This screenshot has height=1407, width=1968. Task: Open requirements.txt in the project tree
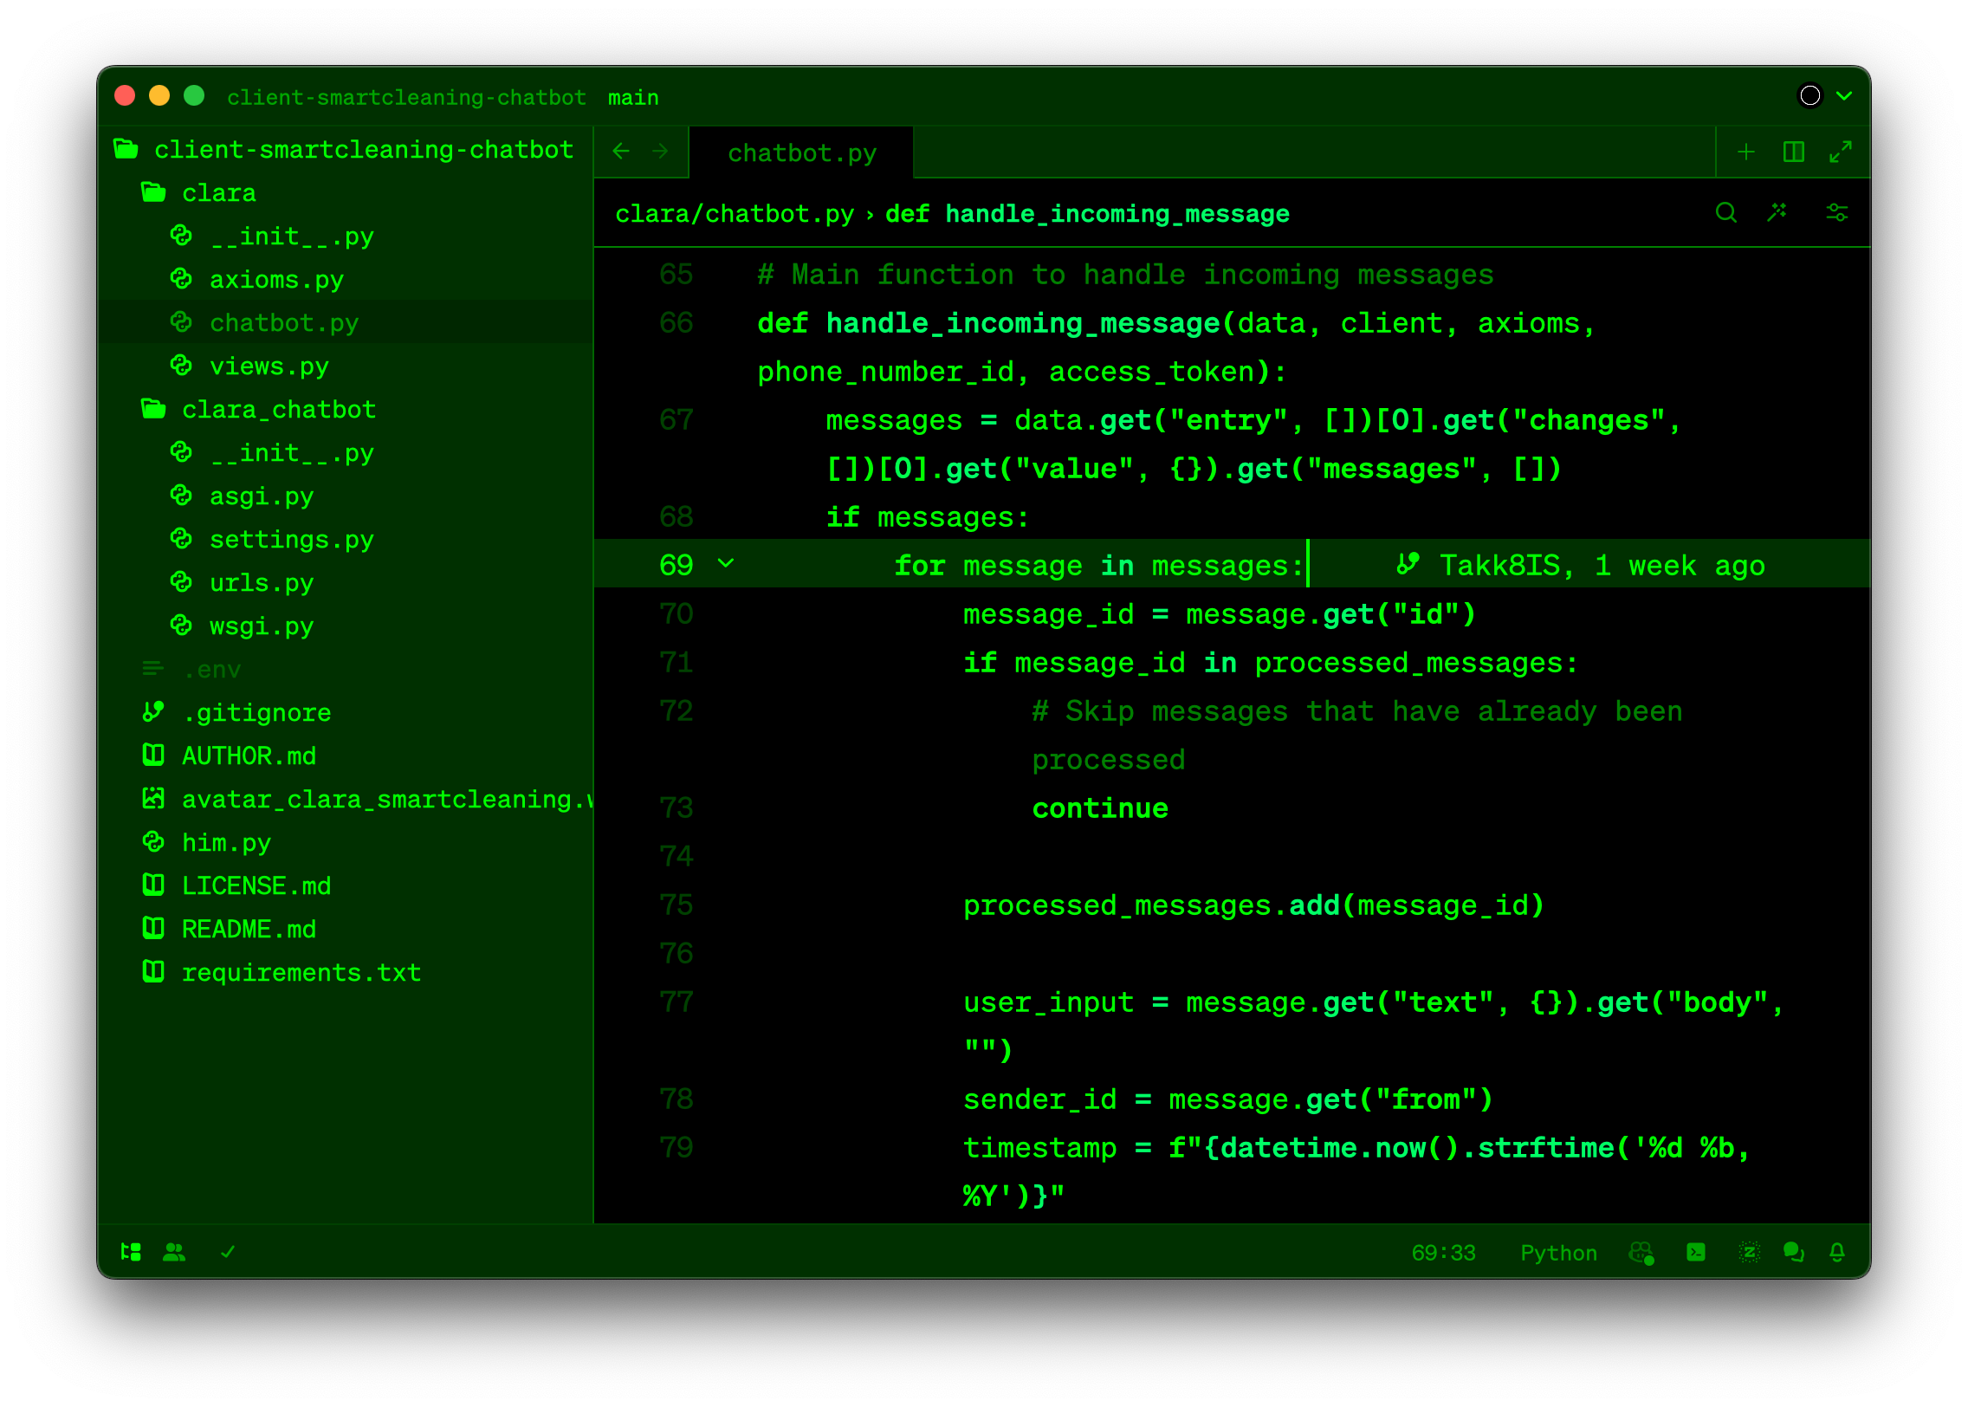click(x=345, y=972)
